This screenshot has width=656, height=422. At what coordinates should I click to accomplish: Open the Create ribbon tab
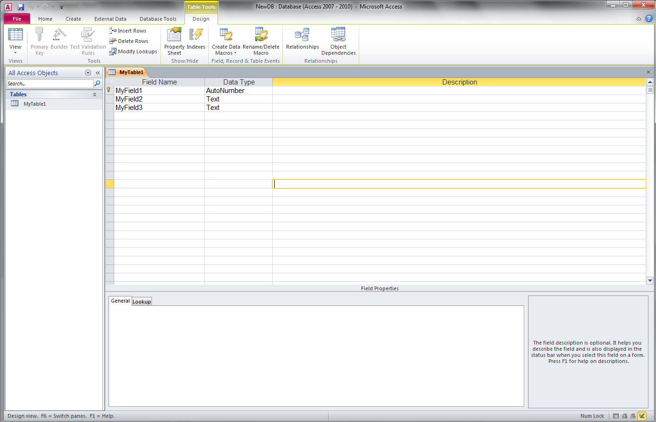73,19
